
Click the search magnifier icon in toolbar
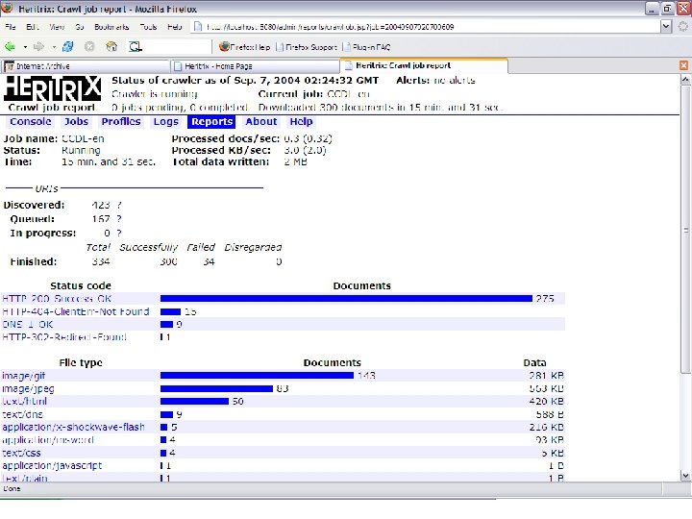pos(136,46)
